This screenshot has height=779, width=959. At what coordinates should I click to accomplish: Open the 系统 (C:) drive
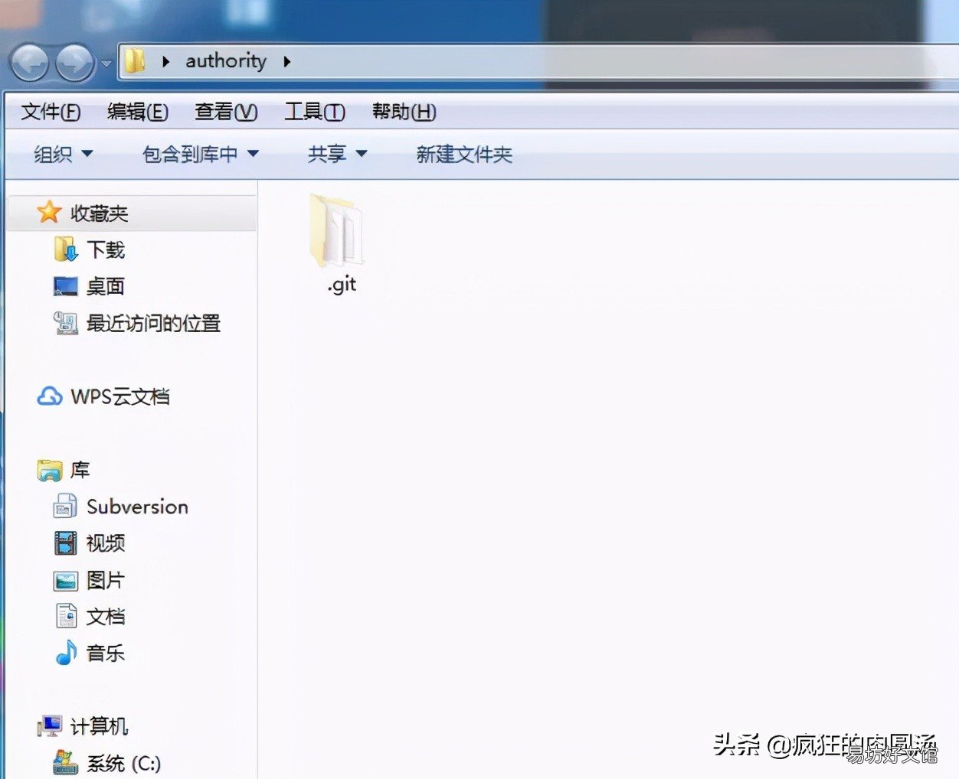[x=124, y=763]
